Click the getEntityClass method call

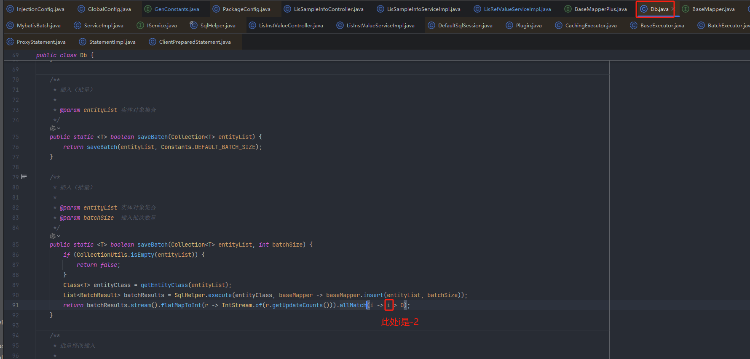pyautogui.click(x=164, y=285)
